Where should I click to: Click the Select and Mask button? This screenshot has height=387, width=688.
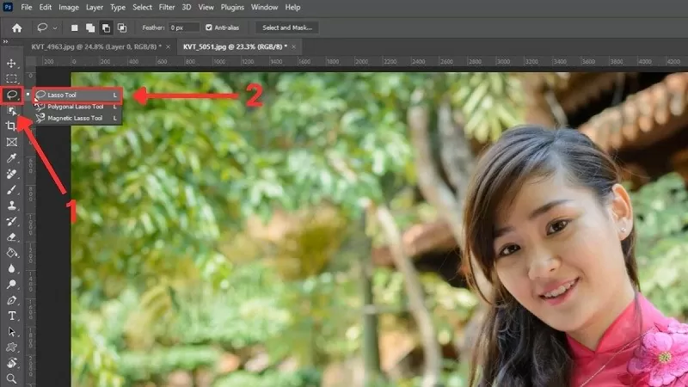288,28
